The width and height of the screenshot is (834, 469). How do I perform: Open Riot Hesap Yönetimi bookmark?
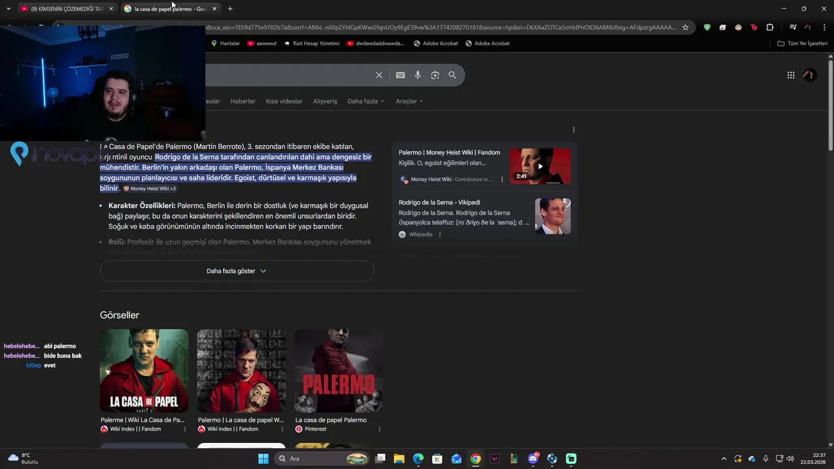point(311,44)
